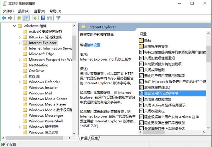Click the folder icon beside 应用程序兼容性

[x=141, y=46]
